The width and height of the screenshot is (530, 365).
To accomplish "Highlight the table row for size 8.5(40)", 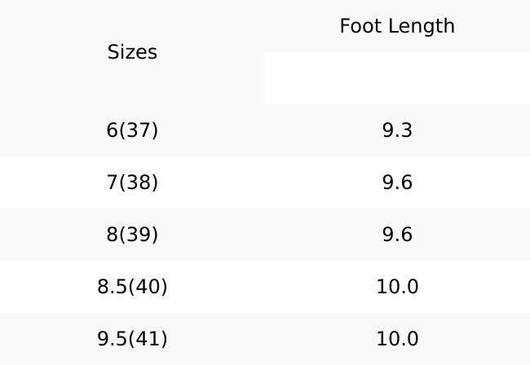I will point(265,287).
